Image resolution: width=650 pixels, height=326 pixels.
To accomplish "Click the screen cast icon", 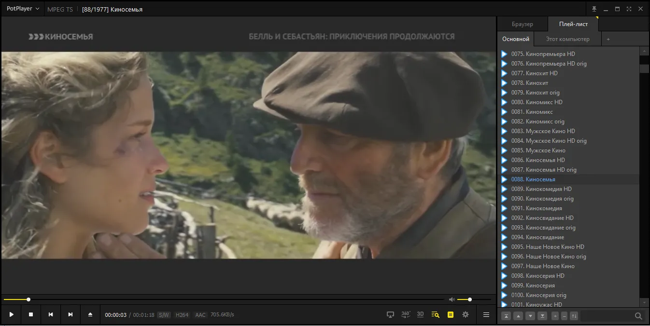I will coord(391,314).
